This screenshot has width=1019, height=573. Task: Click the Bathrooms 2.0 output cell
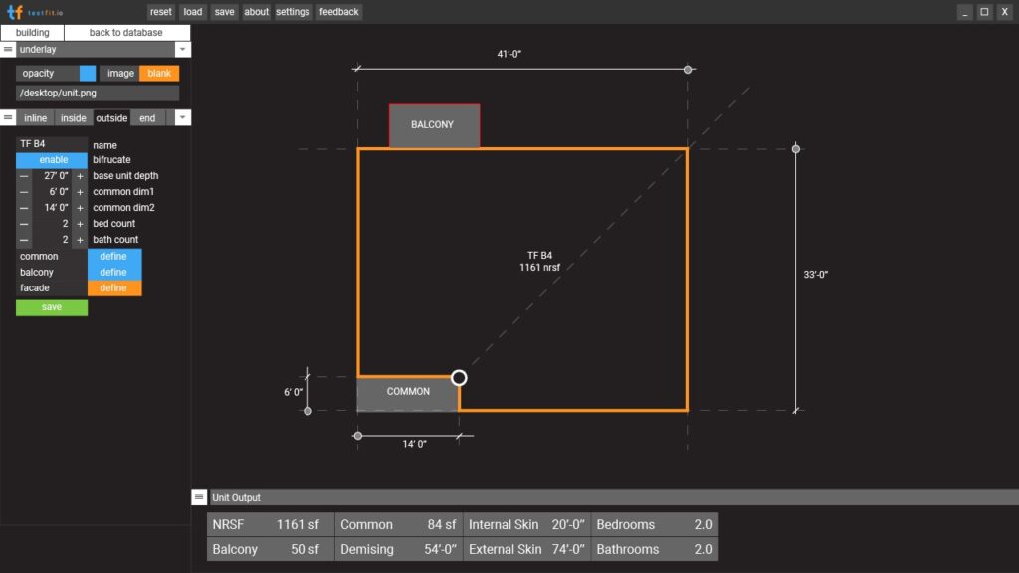pos(655,549)
